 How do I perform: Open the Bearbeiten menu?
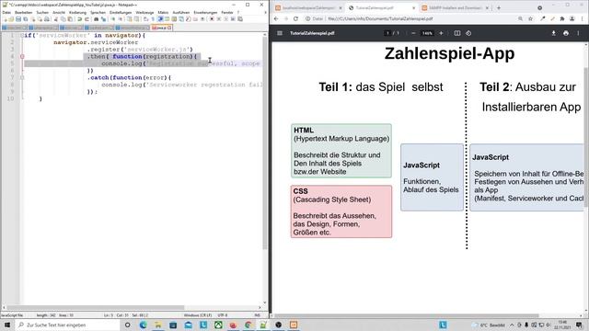pos(23,12)
